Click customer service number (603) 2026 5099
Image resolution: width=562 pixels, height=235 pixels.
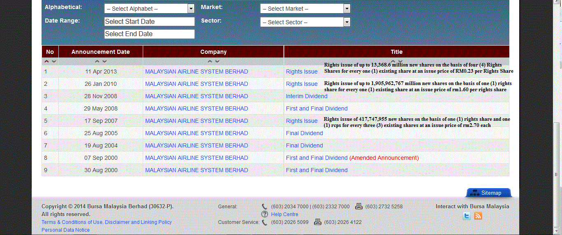[x=290, y=222]
